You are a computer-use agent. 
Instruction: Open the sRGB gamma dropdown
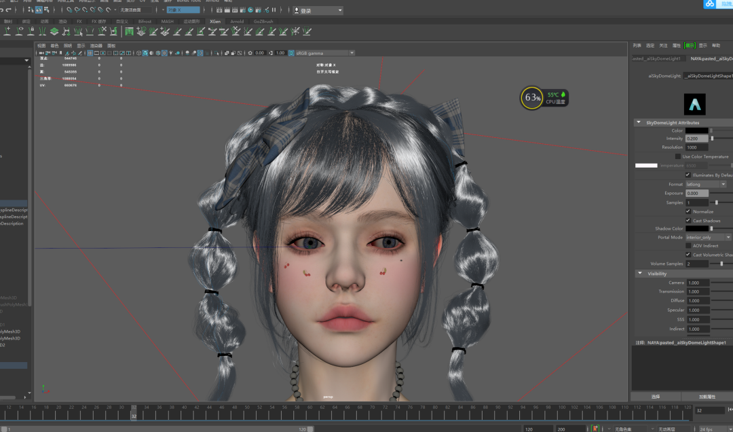pos(324,53)
